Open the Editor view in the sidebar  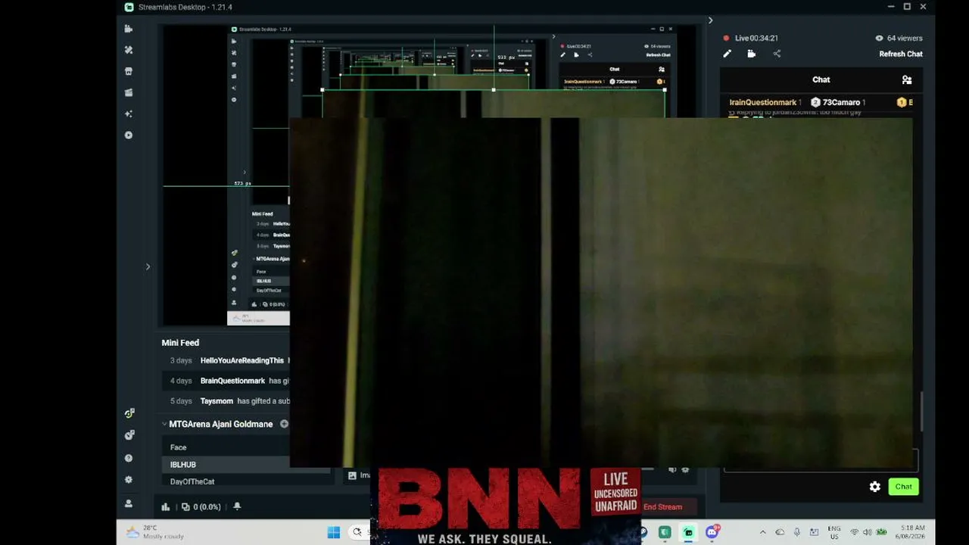[128, 29]
